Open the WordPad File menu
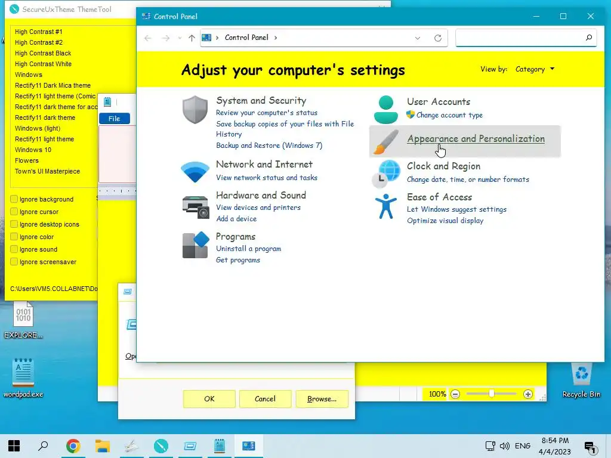Viewport: 611px width, 458px height. [114, 119]
